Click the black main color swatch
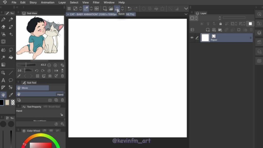 tap(2, 102)
